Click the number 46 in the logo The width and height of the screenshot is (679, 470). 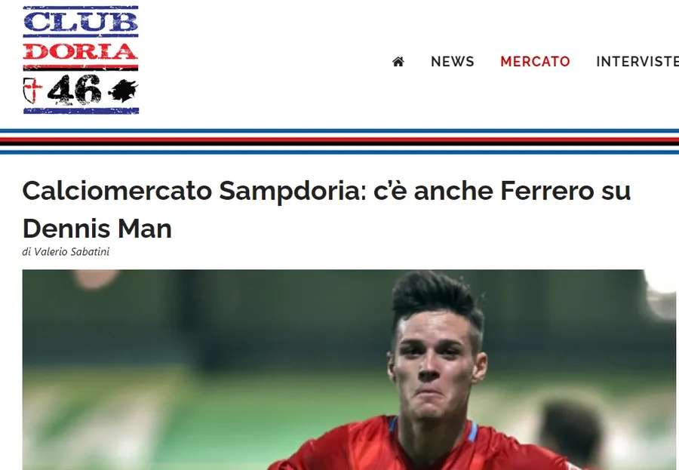74,90
